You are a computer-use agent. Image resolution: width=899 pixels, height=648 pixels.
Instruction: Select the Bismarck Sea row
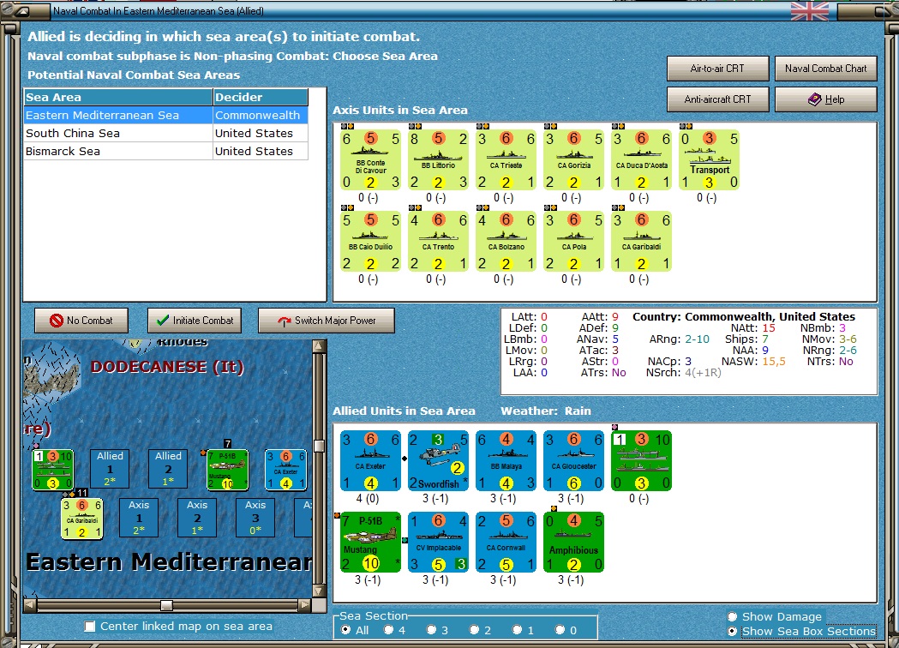(x=165, y=152)
